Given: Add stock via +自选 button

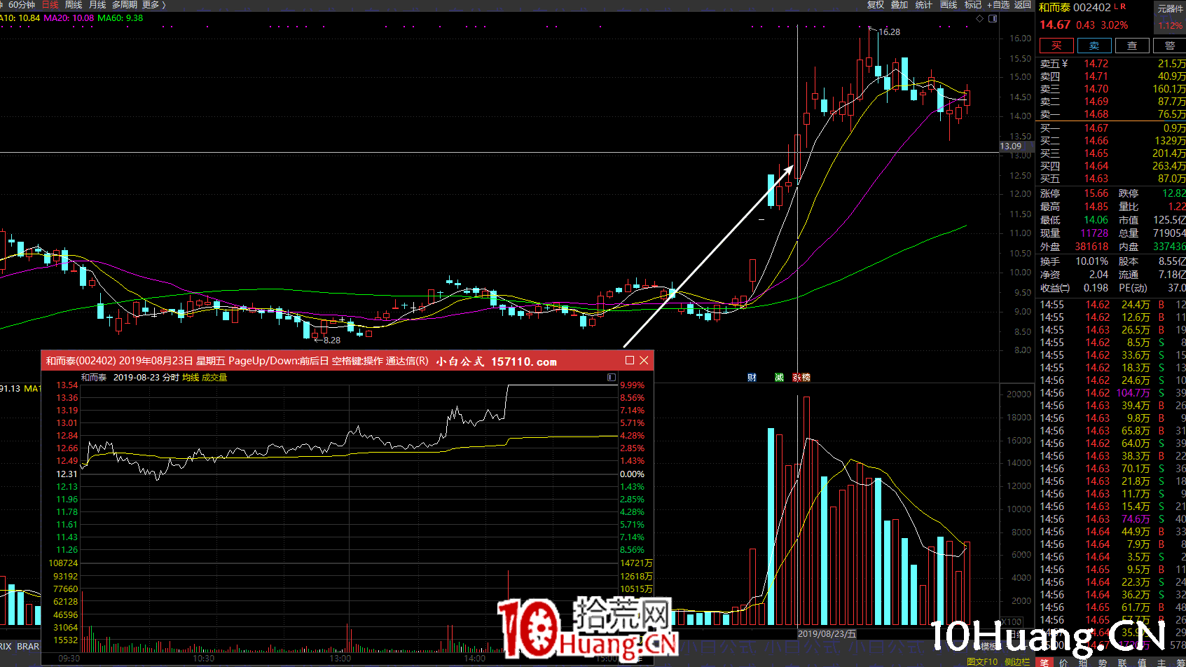Looking at the screenshot, I should pyautogui.click(x=998, y=5).
